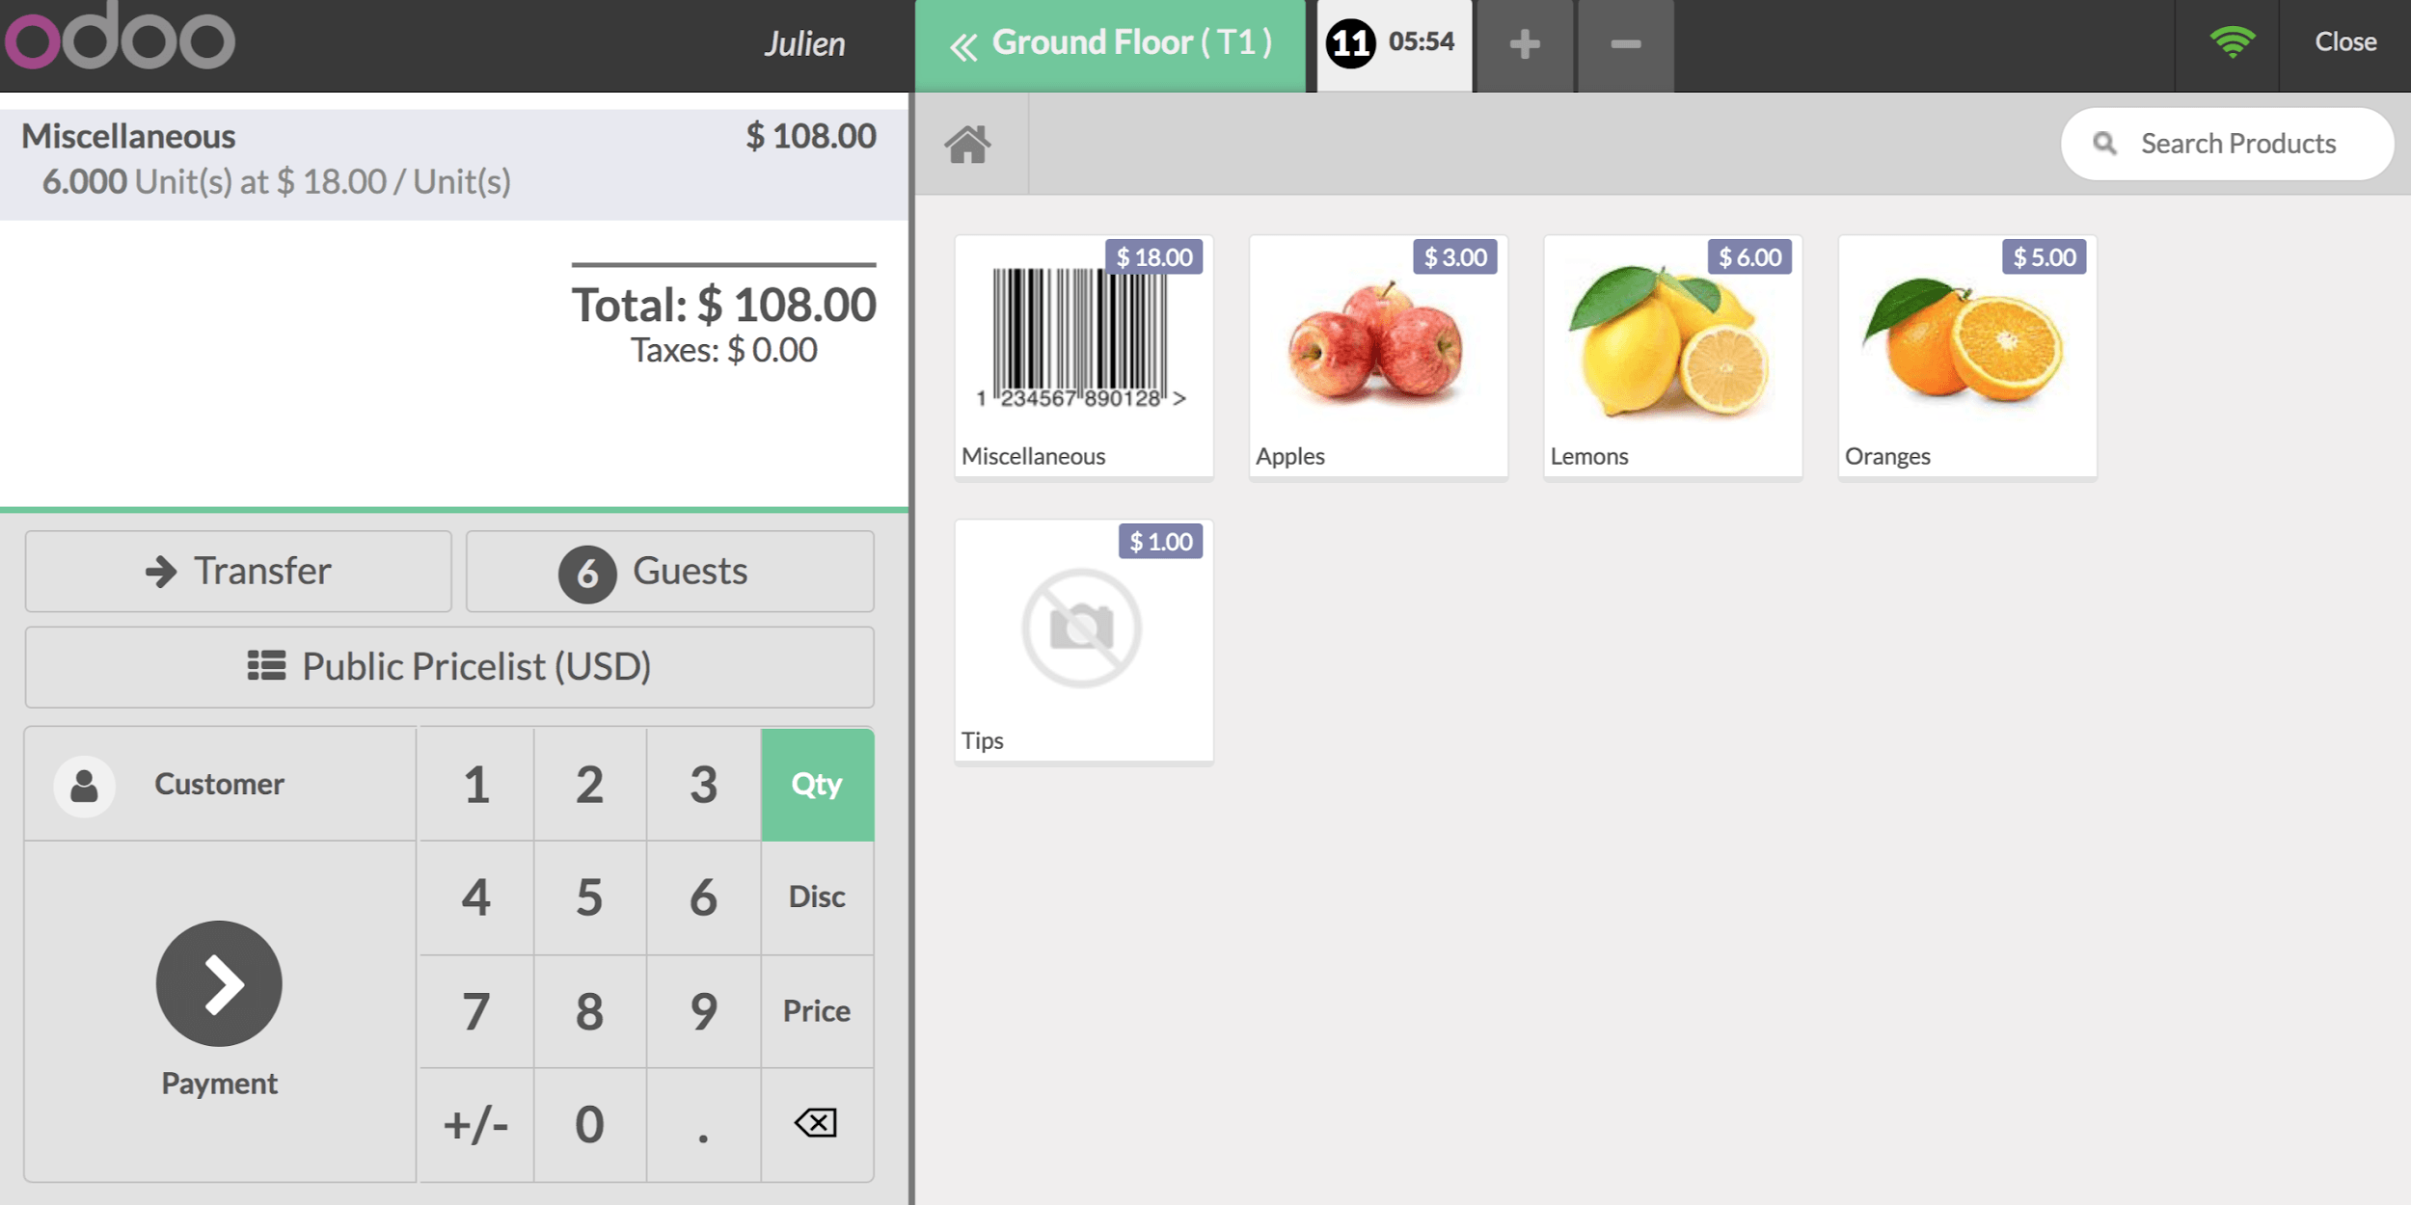2411x1205 pixels.
Task: Toggle the Price input mode button
Action: (x=817, y=1008)
